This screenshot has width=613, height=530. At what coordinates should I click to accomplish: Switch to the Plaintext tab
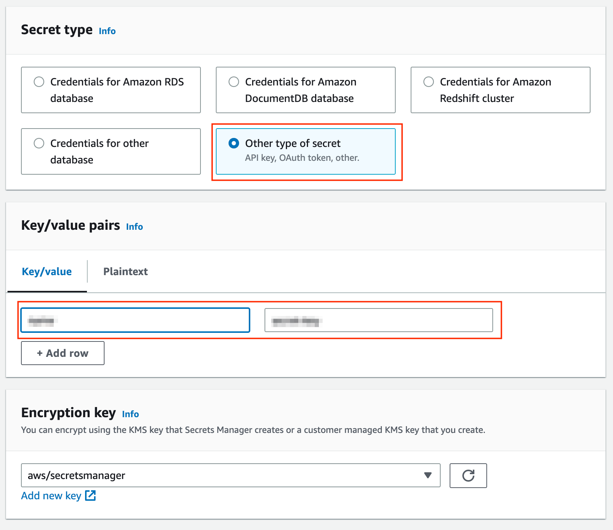pos(126,271)
